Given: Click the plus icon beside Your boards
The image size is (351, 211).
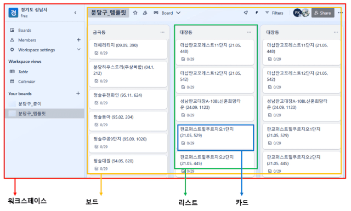Looking at the screenshot, I should pos(78,93).
